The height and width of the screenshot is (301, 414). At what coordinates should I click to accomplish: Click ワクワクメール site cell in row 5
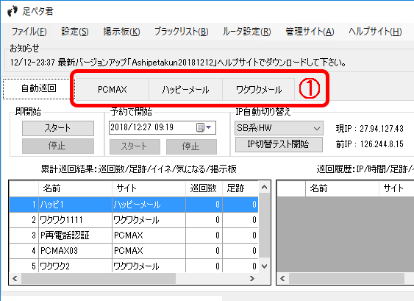click(149, 266)
